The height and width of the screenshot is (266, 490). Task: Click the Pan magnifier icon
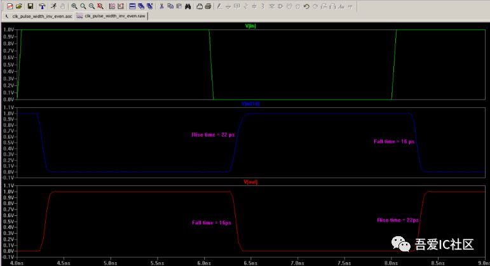coord(83,6)
